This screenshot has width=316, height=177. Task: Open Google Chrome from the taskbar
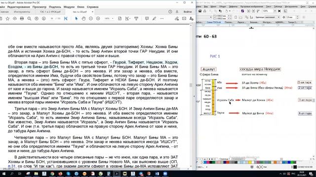pos(52,174)
